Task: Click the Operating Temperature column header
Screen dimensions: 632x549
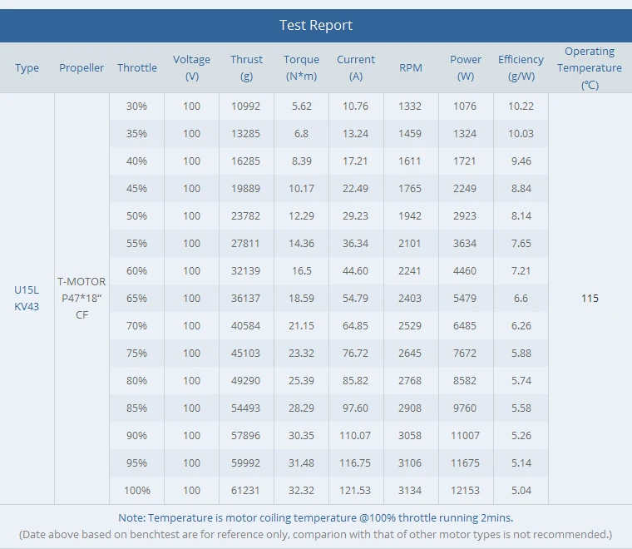Action: [x=590, y=67]
